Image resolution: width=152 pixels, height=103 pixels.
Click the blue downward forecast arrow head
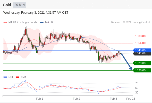(131, 68)
